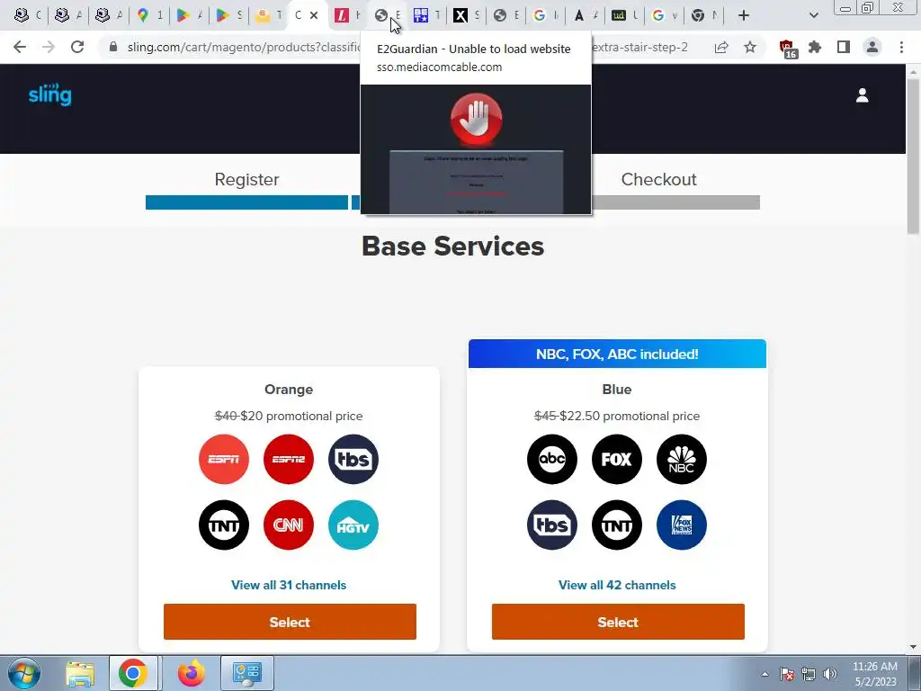Click the Sling logo in the header
921x691 pixels.
pos(50,94)
